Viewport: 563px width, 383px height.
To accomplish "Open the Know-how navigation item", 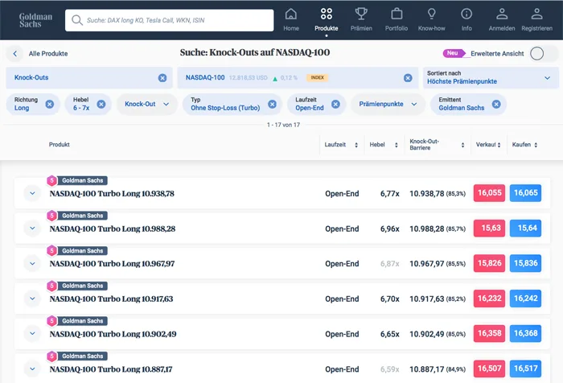I will click(431, 20).
